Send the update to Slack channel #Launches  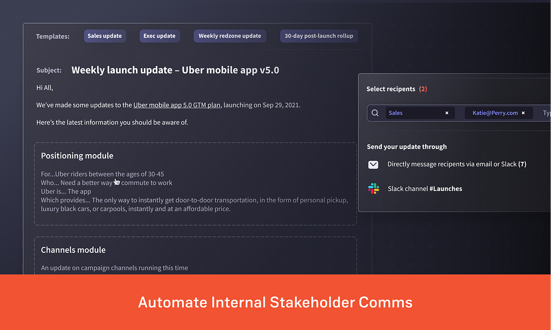click(425, 188)
